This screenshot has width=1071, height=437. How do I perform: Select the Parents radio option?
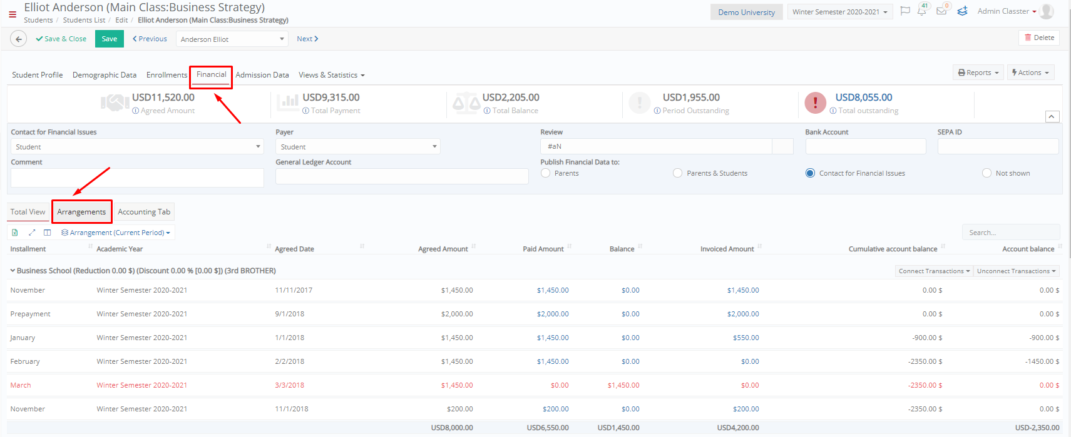click(545, 173)
